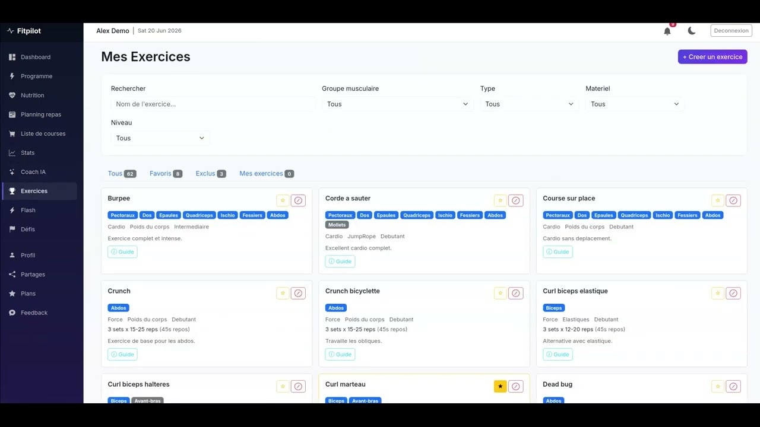Screen dimensions: 760x427
Task: Click the Dead bug exercise title
Action: click(558, 384)
